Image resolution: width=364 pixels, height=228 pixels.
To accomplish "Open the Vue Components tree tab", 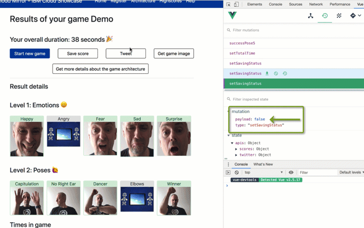I will click(310, 16).
